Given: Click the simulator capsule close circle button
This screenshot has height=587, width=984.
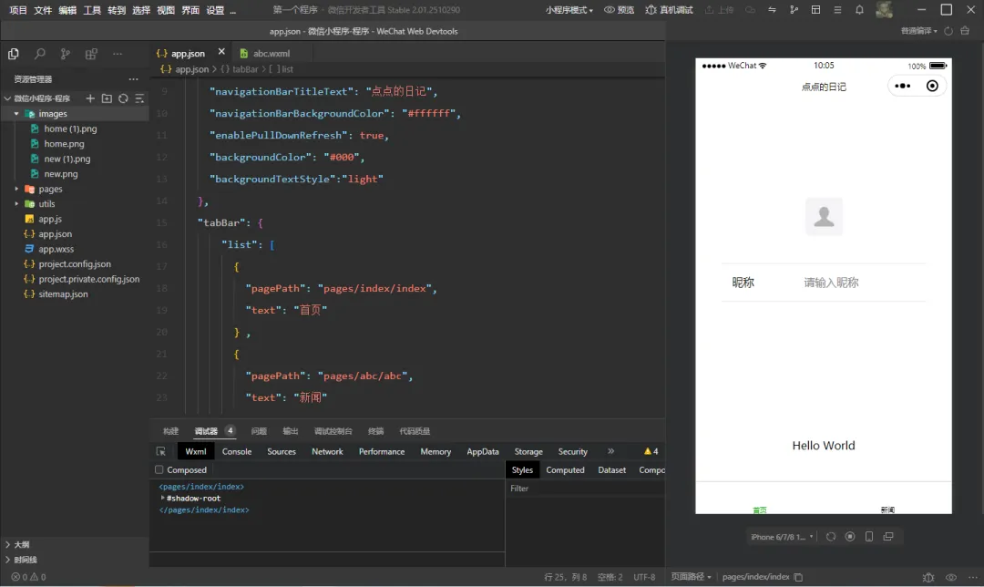Looking at the screenshot, I should click(933, 86).
